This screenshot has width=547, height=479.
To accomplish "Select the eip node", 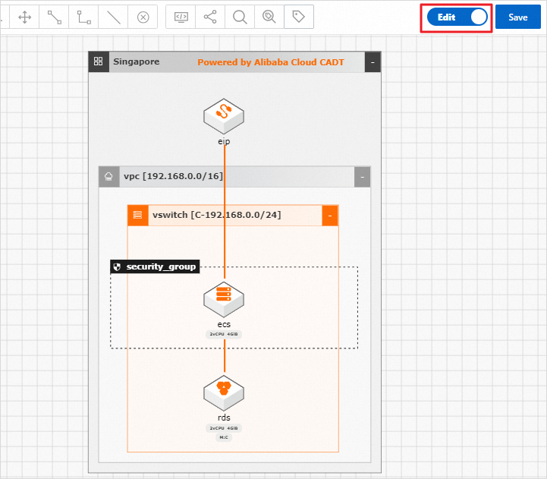I will 224,117.
